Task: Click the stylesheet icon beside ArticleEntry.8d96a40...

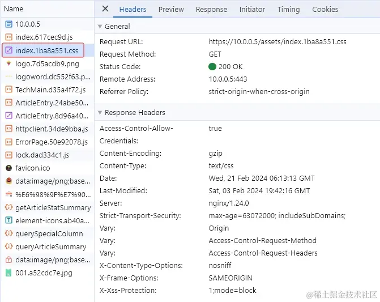Action: (8, 116)
